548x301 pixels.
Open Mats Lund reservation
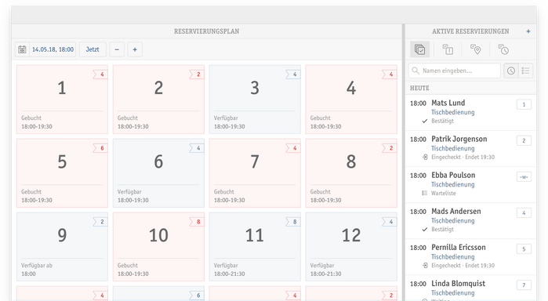[470, 112]
